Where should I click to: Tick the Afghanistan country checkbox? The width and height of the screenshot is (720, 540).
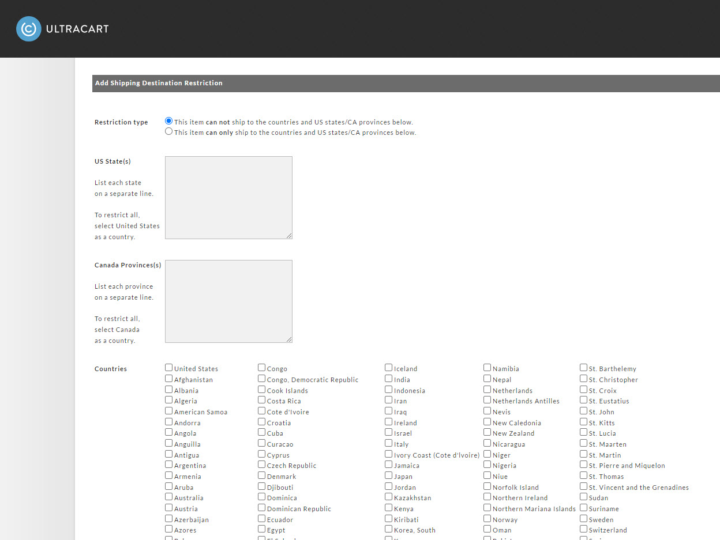click(x=168, y=379)
